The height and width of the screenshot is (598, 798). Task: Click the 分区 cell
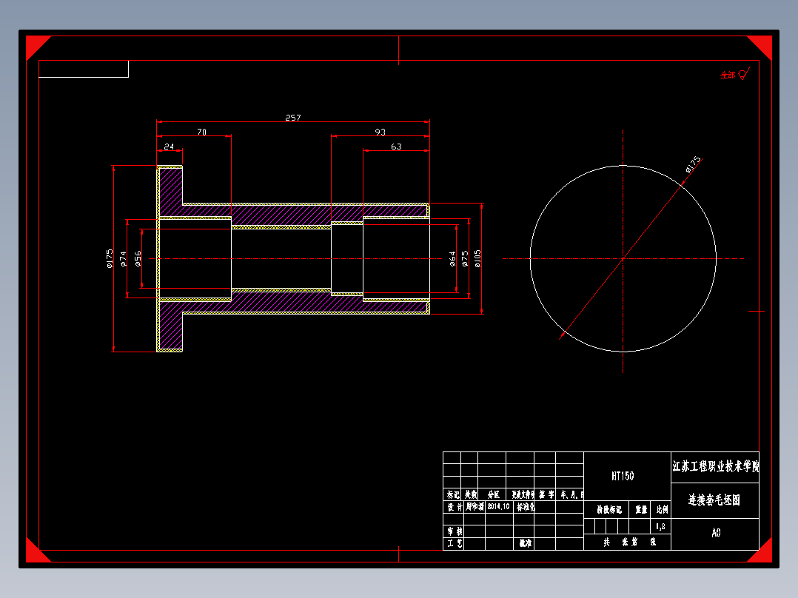click(x=493, y=494)
